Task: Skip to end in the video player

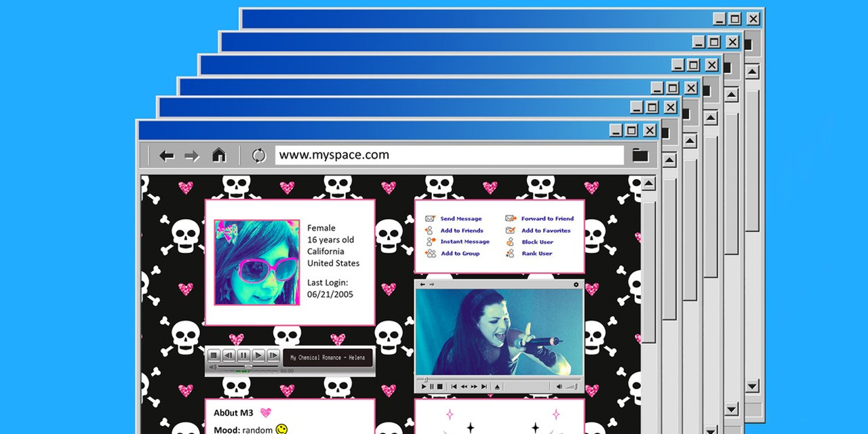Action: coord(484,387)
